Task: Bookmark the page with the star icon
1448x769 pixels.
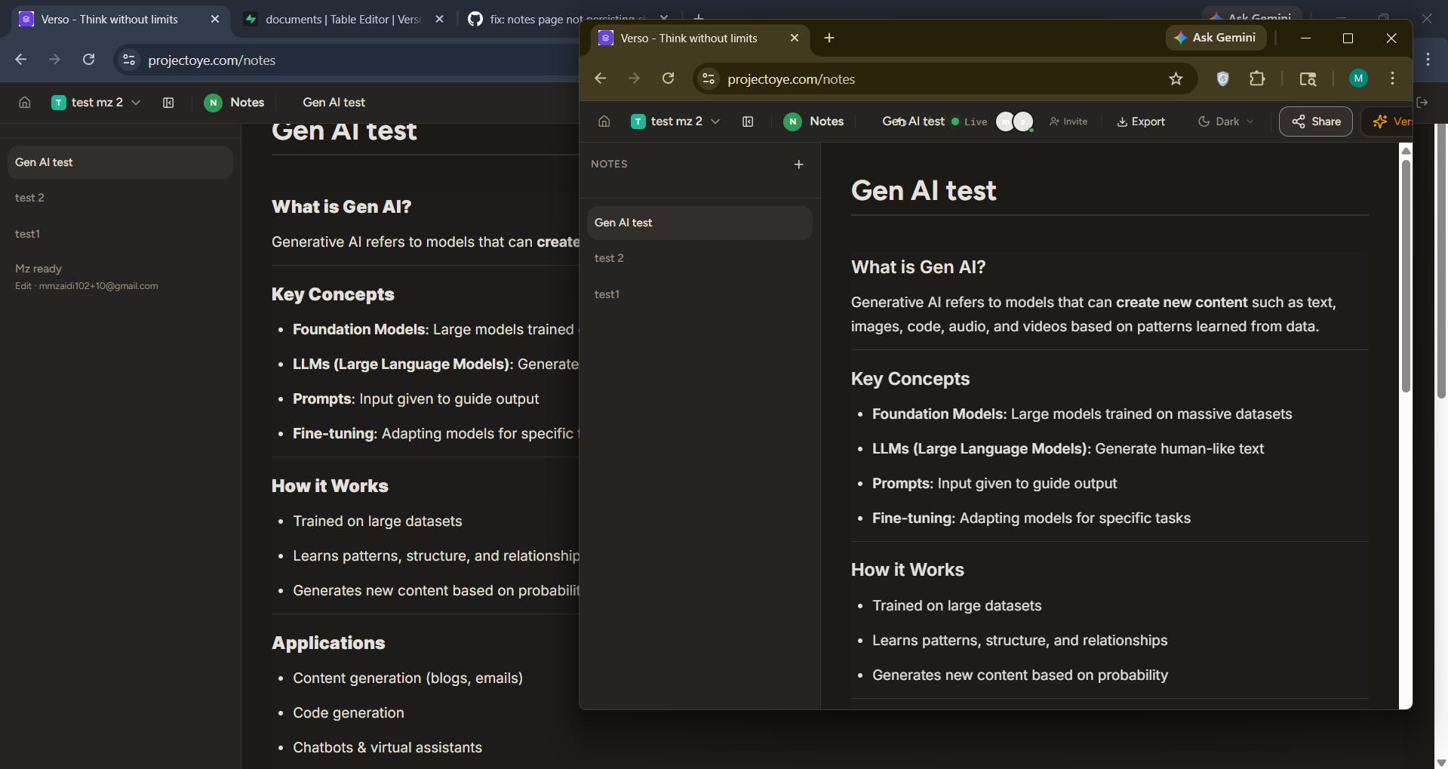Action: click(1176, 79)
